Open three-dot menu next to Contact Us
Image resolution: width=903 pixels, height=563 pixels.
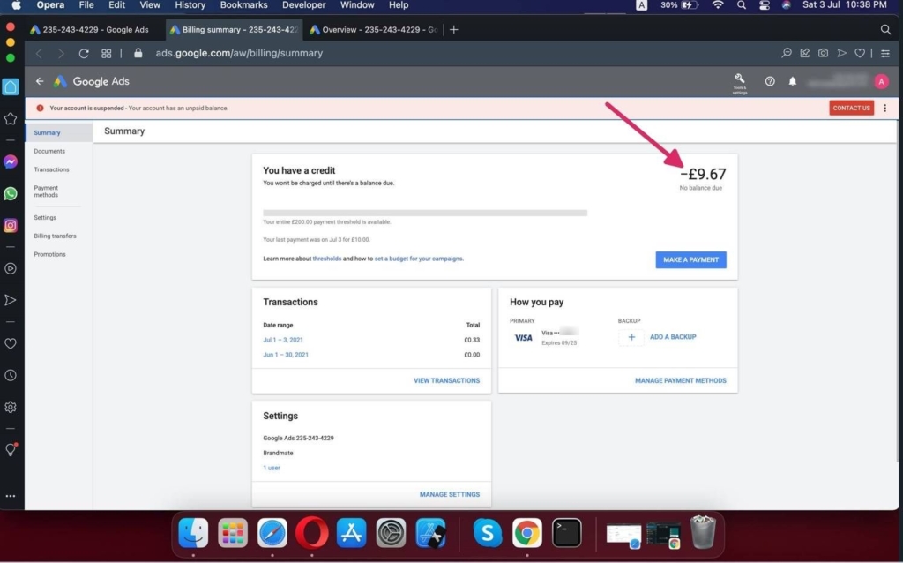pyautogui.click(x=884, y=108)
